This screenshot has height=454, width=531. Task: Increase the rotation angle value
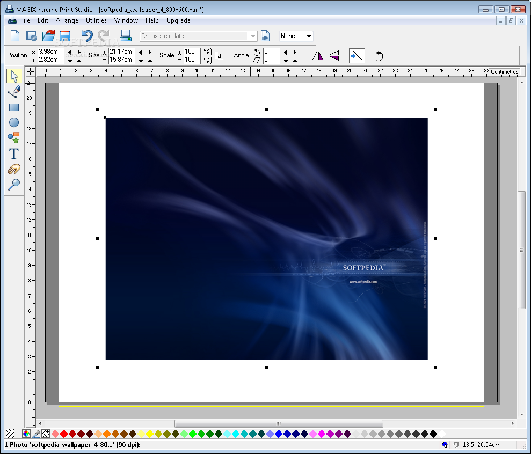click(x=295, y=52)
